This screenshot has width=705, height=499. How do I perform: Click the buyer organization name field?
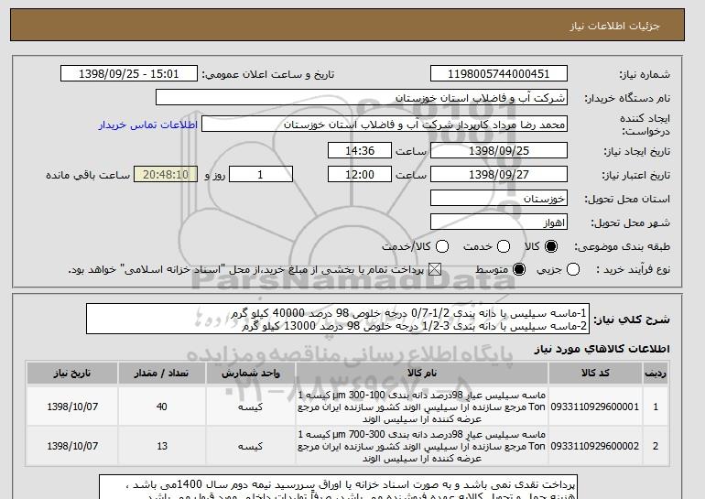[362, 97]
